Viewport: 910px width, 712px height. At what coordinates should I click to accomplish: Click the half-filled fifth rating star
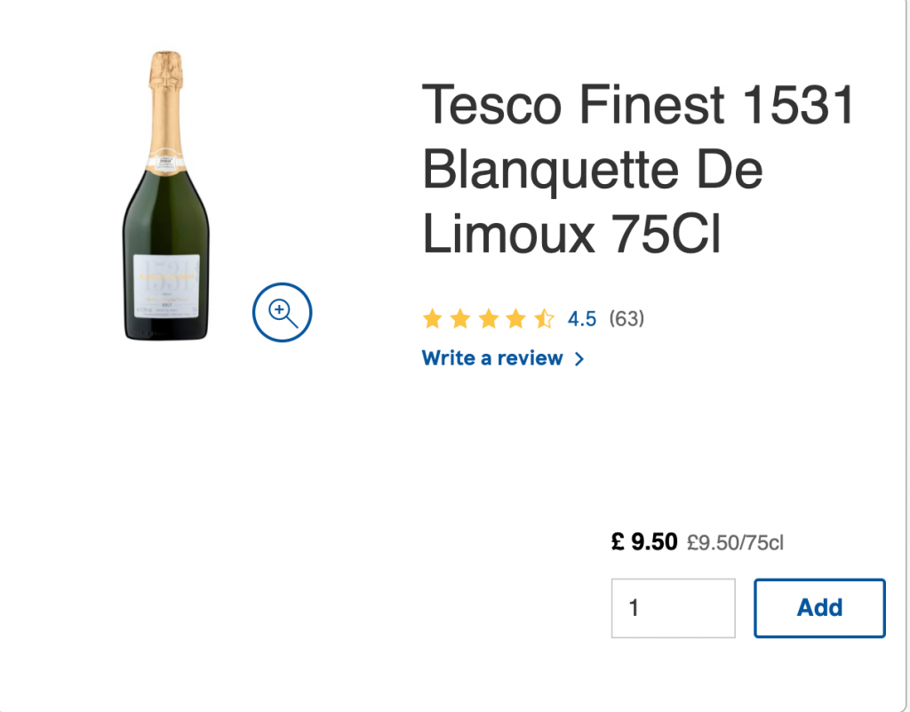tap(543, 318)
